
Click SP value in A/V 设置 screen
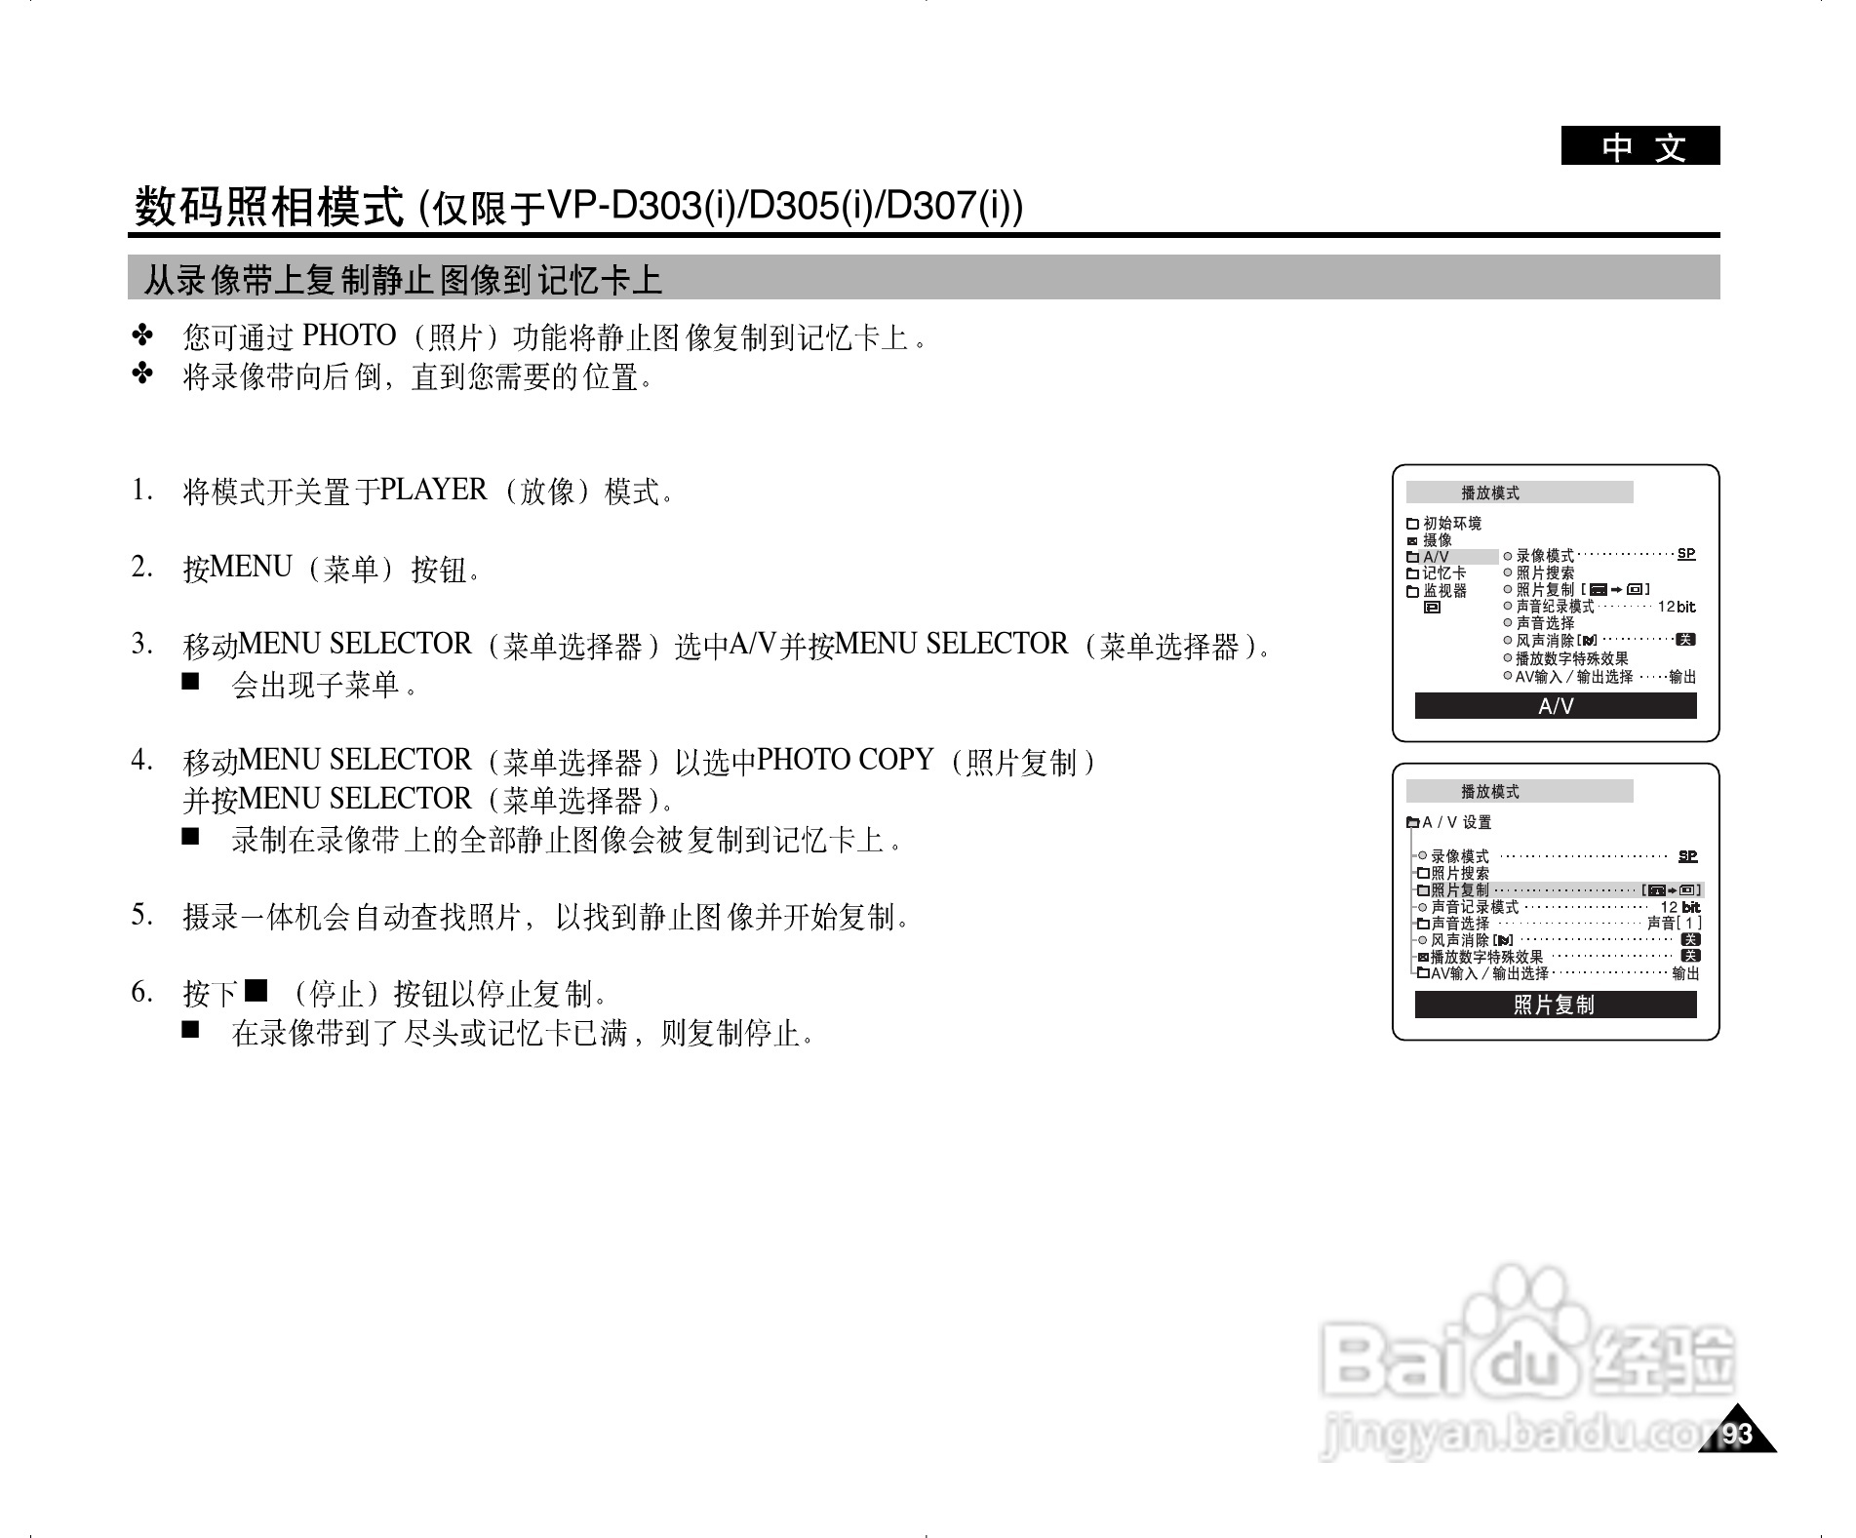[1688, 856]
